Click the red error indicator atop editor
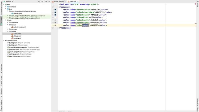The height and width of the screenshot is (112, 199). tap(196, 4)
